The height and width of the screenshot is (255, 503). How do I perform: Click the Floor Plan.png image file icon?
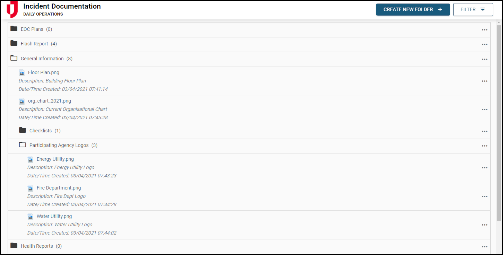click(x=22, y=73)
